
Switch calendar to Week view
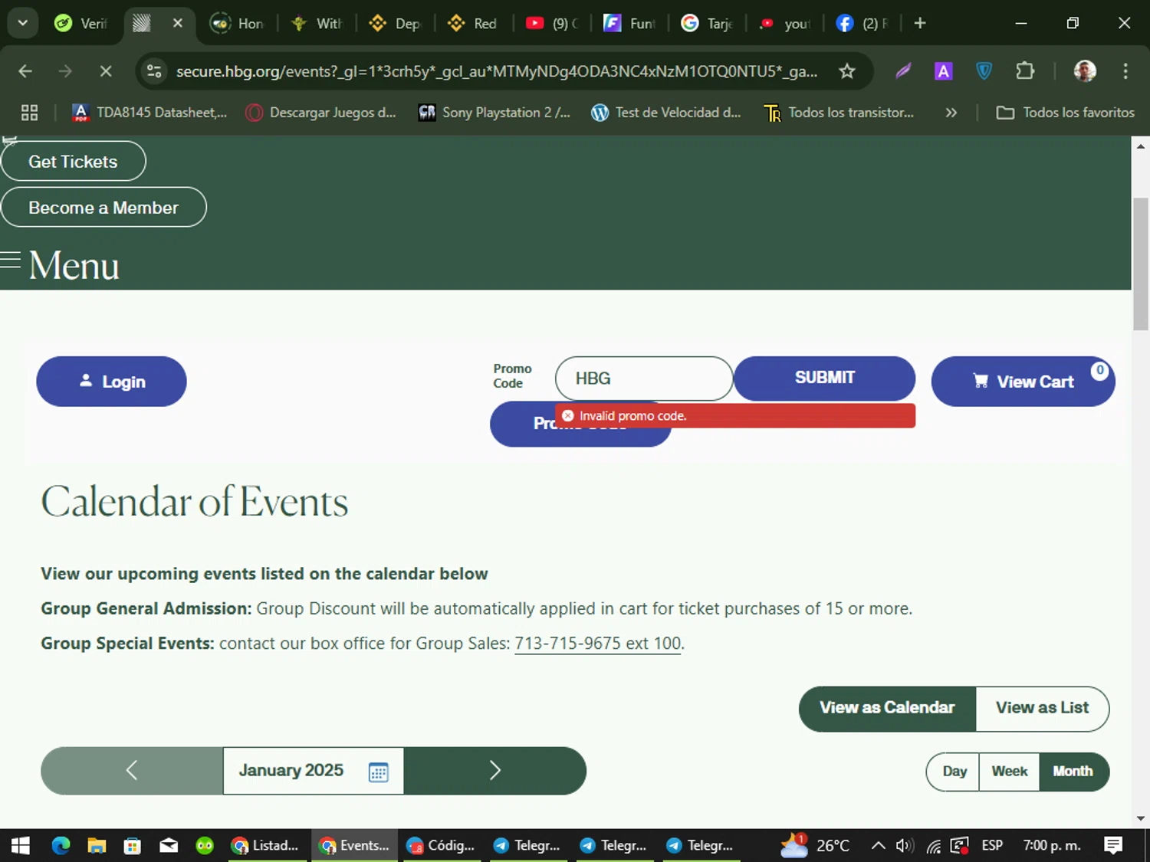click(x=1009, y=772)
